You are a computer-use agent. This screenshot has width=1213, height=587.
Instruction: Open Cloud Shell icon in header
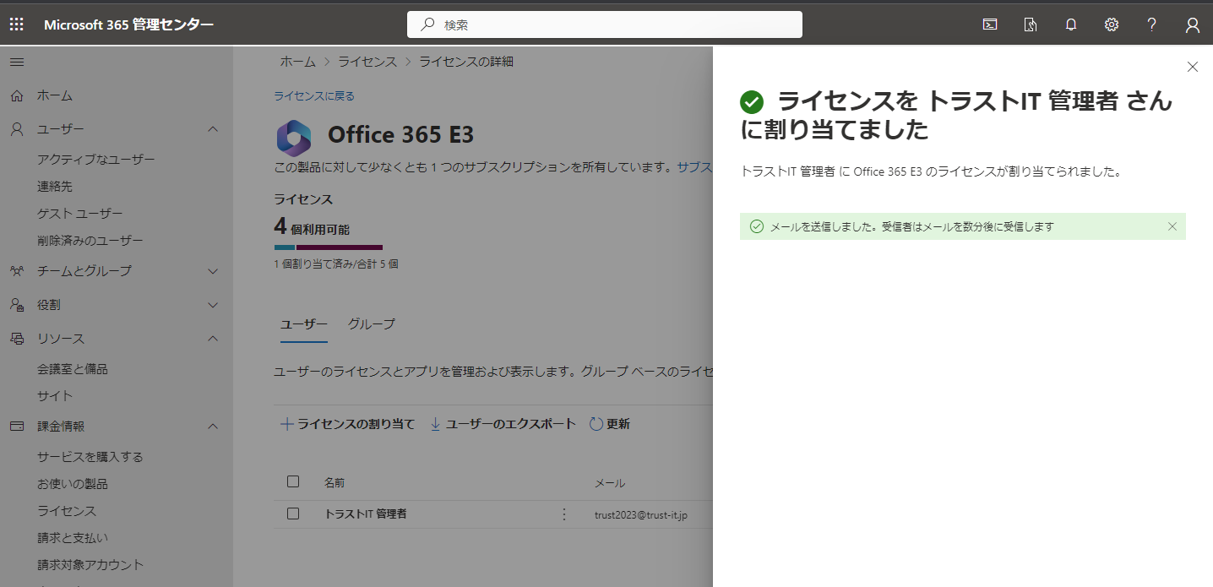(x=990, y=24)
